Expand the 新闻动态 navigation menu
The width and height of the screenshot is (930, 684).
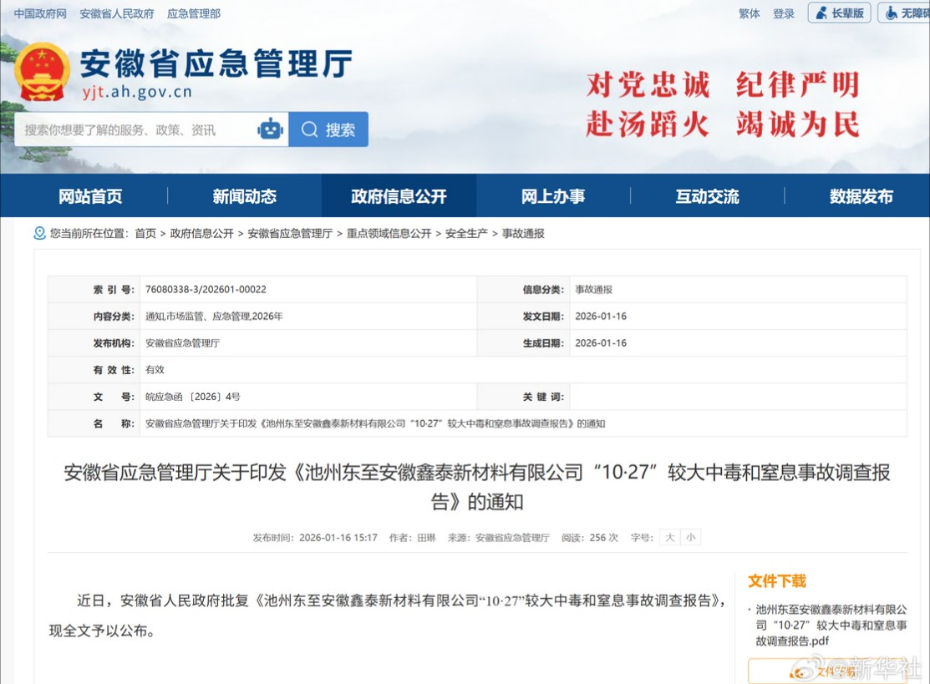[x=244, y=196]
